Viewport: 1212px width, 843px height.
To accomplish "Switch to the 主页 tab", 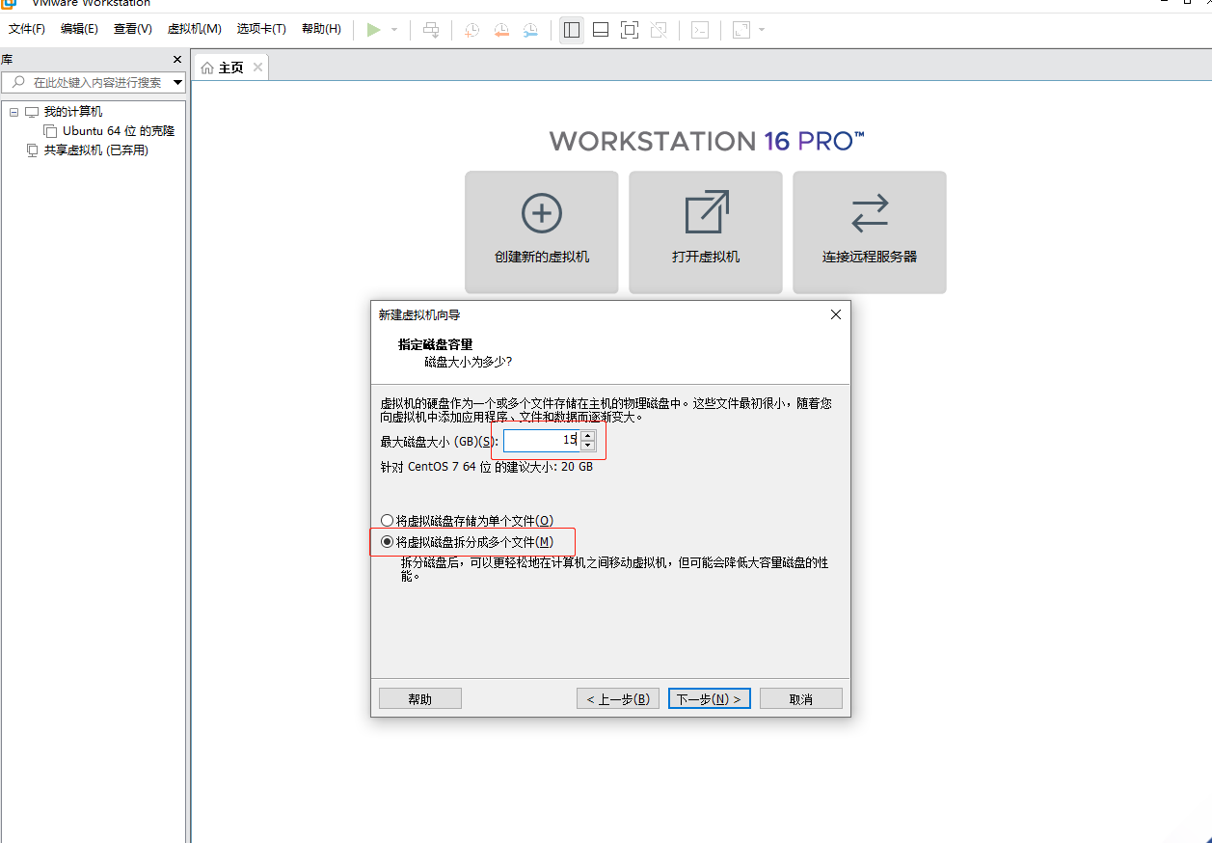I will tap(230, 68).
